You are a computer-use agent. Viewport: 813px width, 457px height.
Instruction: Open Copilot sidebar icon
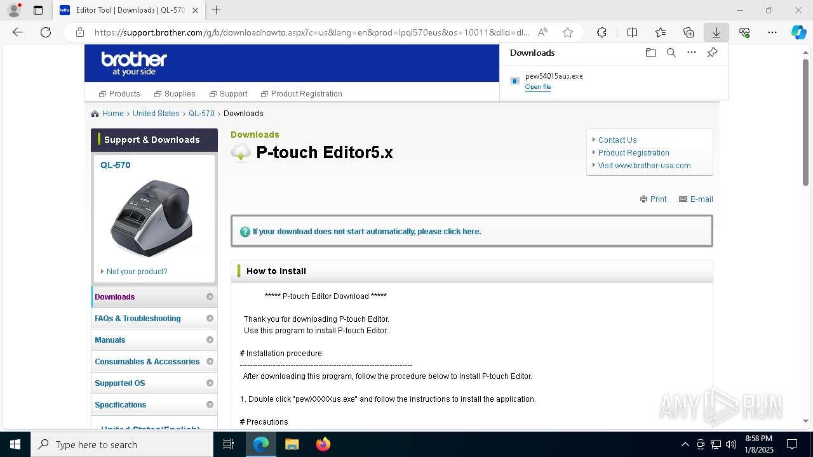click(x=798, y=32)
